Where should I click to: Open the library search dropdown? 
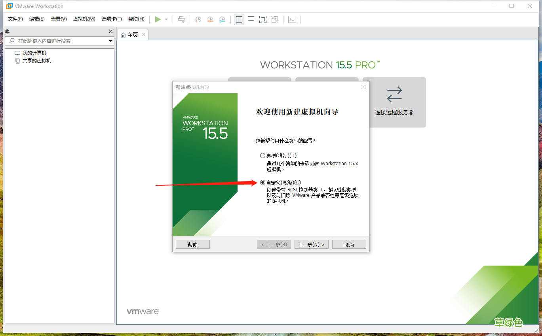(110, 41)
